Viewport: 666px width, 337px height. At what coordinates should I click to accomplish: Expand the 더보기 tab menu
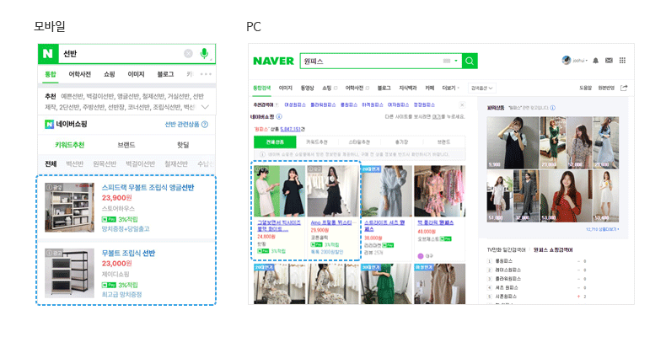coord(451,88)
